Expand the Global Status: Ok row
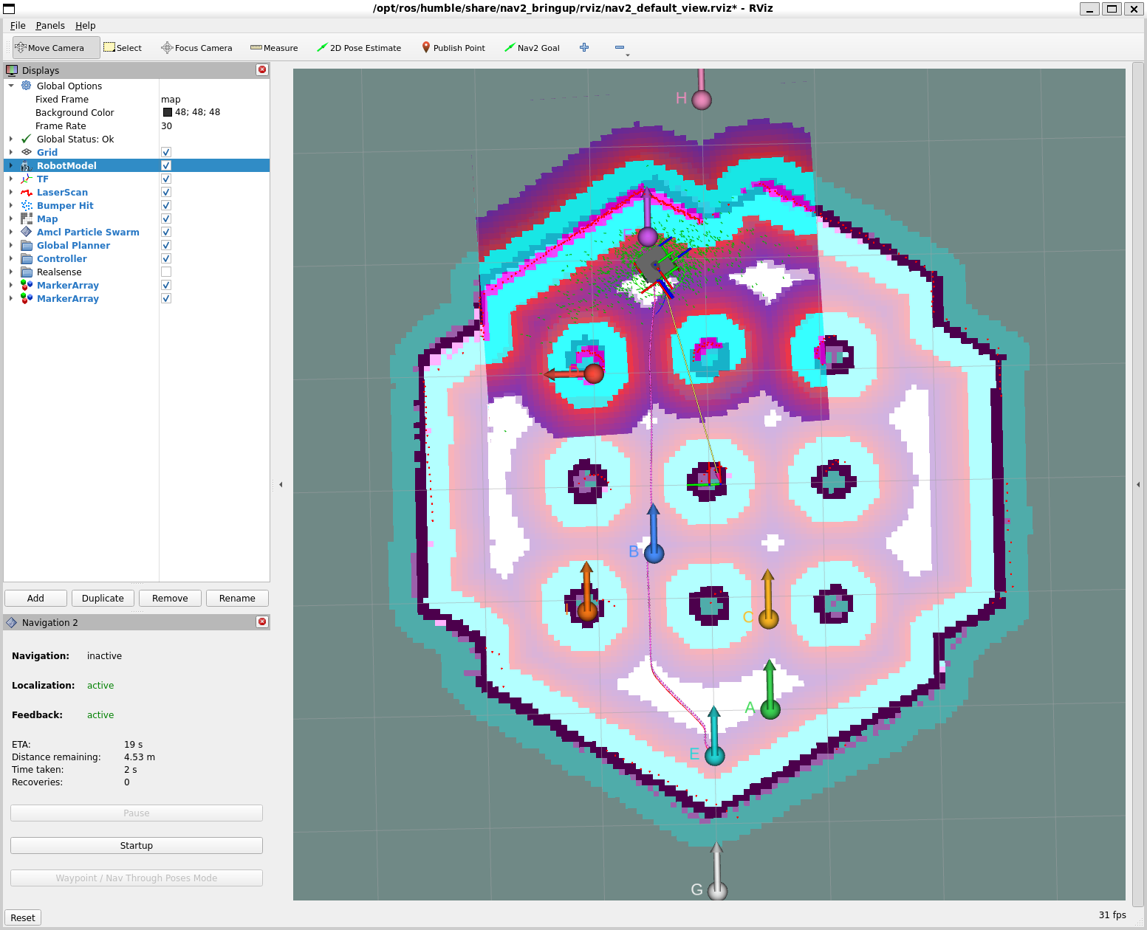Image resolution: width=1147 pixels, height=930 pixels. pyautogui.click(x=11, y=139)
